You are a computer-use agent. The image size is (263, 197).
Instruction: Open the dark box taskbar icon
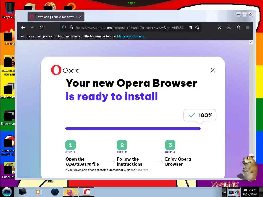(x=23, y=192)
